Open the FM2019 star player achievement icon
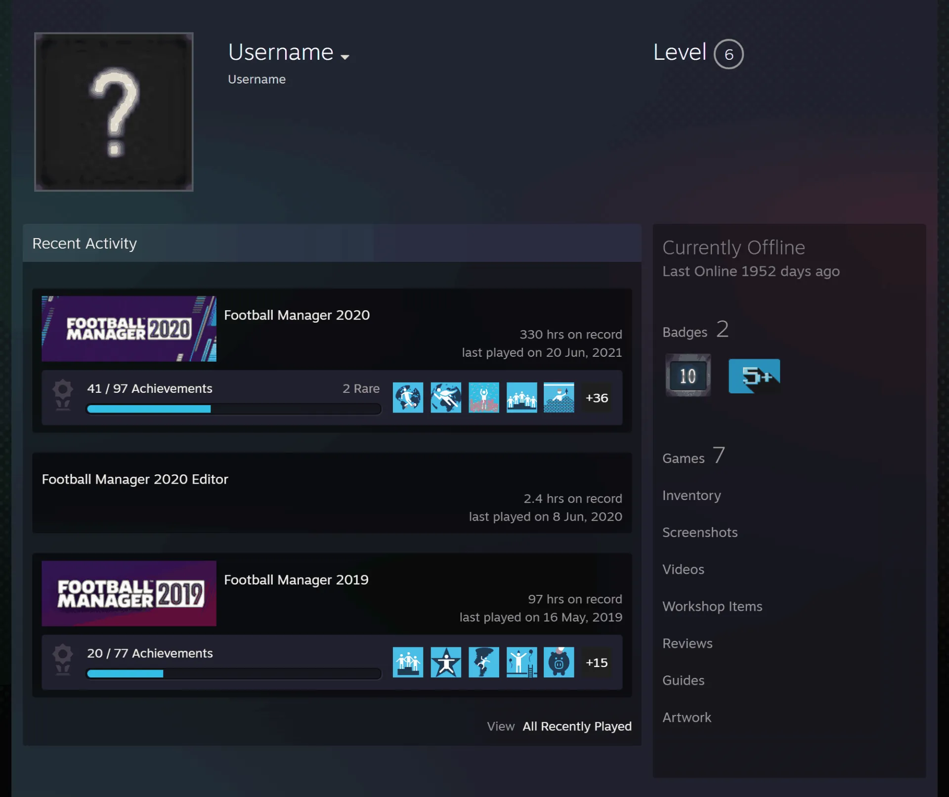949x797 pixels. [446, 662]
